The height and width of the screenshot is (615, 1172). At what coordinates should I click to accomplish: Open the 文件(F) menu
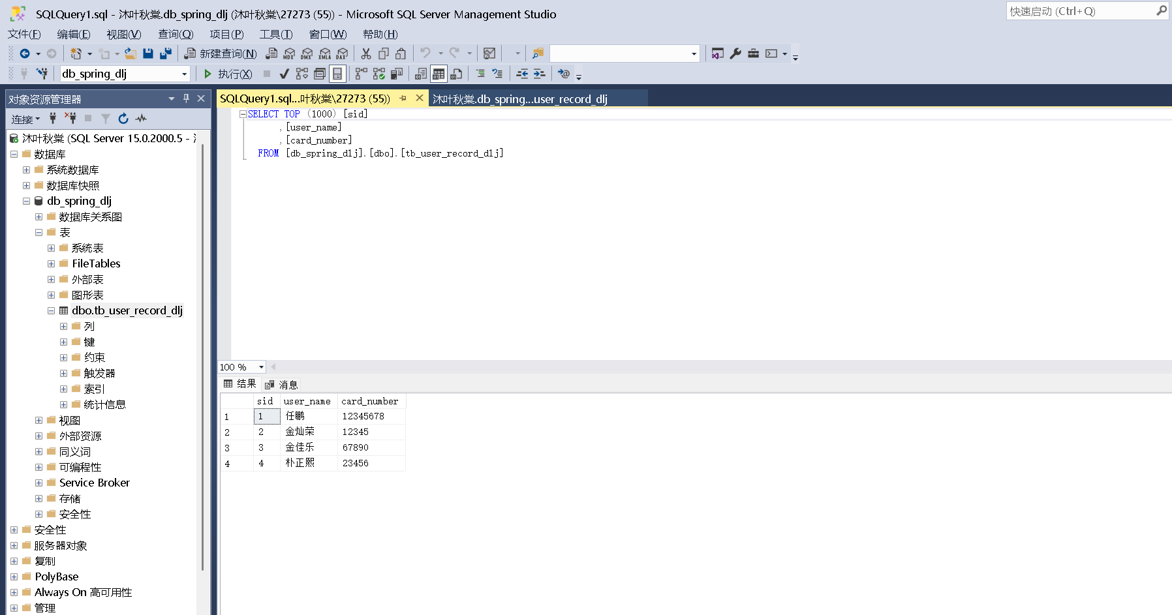pos(24,34)
